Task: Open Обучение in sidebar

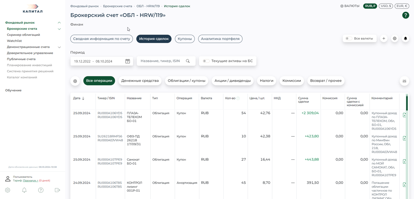Action: 13,90
